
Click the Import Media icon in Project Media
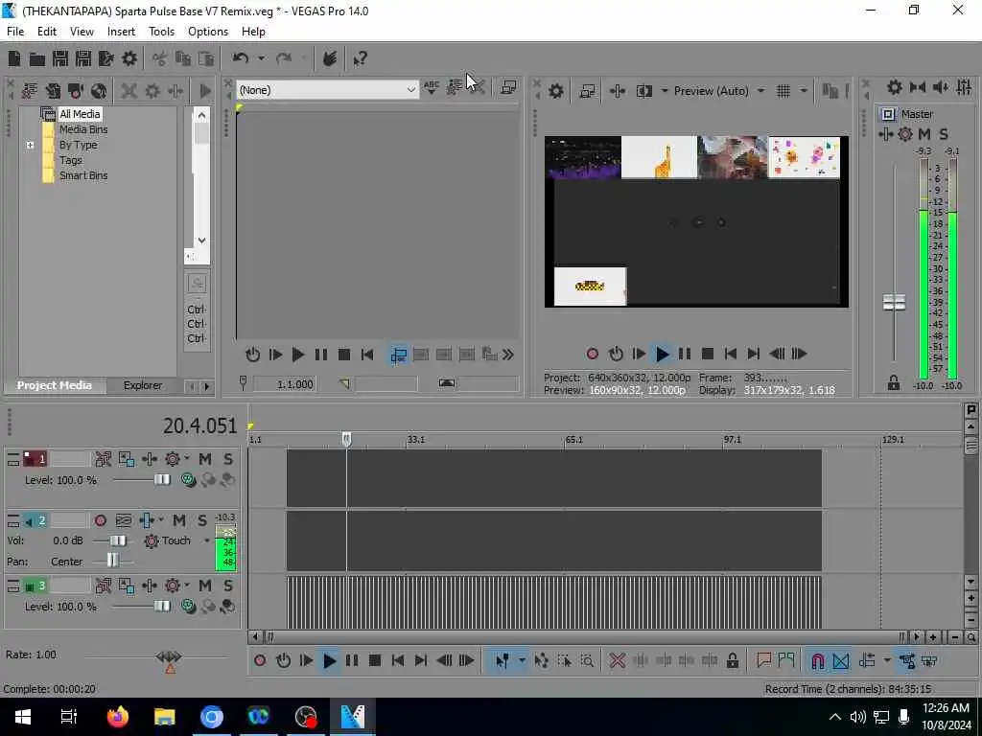(30, 91)
